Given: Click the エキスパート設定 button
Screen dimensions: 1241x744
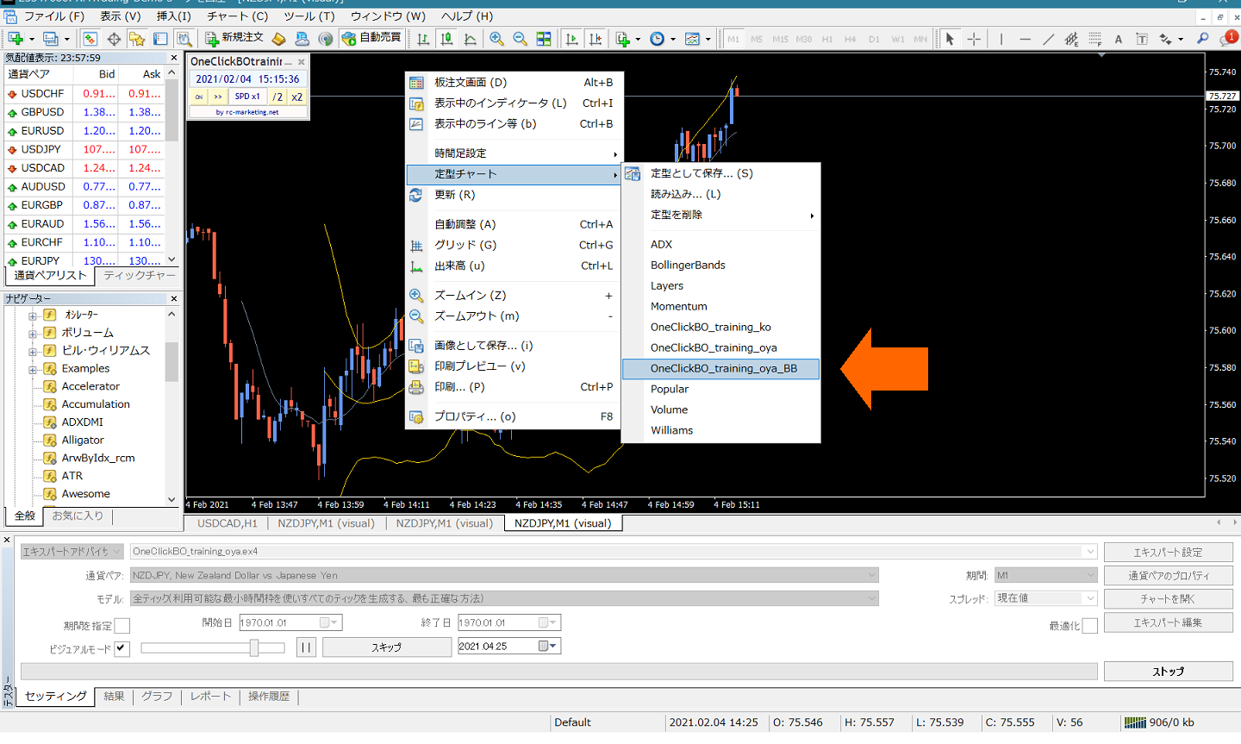Looking at the screenshot, I should [1168, 552].
